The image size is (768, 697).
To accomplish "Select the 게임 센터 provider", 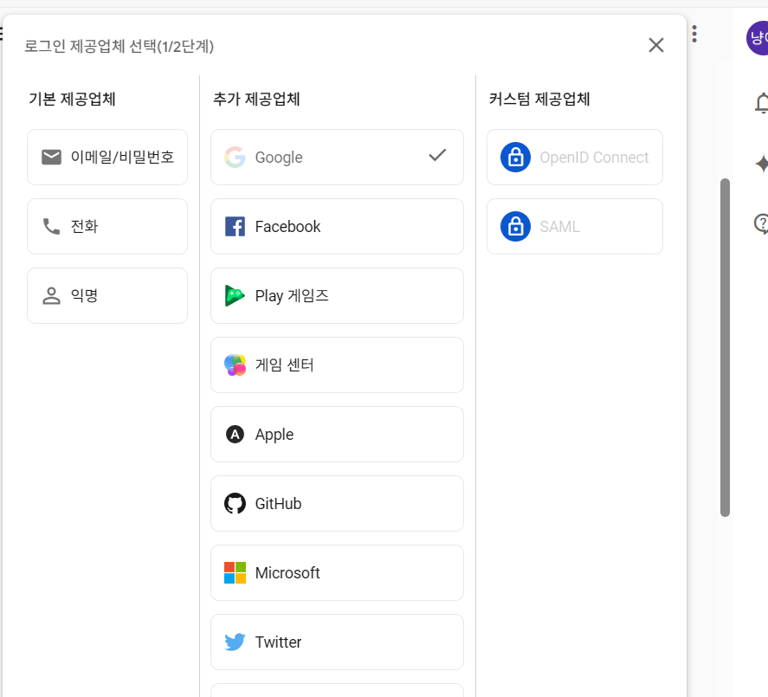I will click(337, 365).
